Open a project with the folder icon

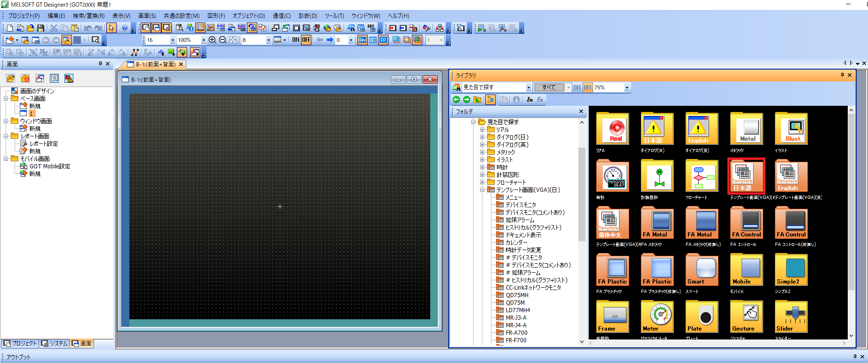pyautogui.click(x=31, y=28)
